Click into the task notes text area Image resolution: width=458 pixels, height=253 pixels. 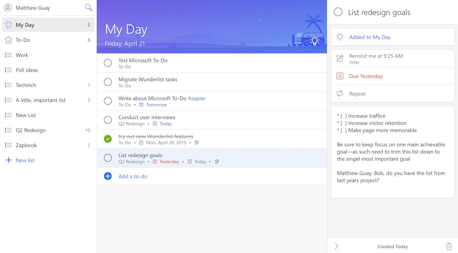coord(392,153)
